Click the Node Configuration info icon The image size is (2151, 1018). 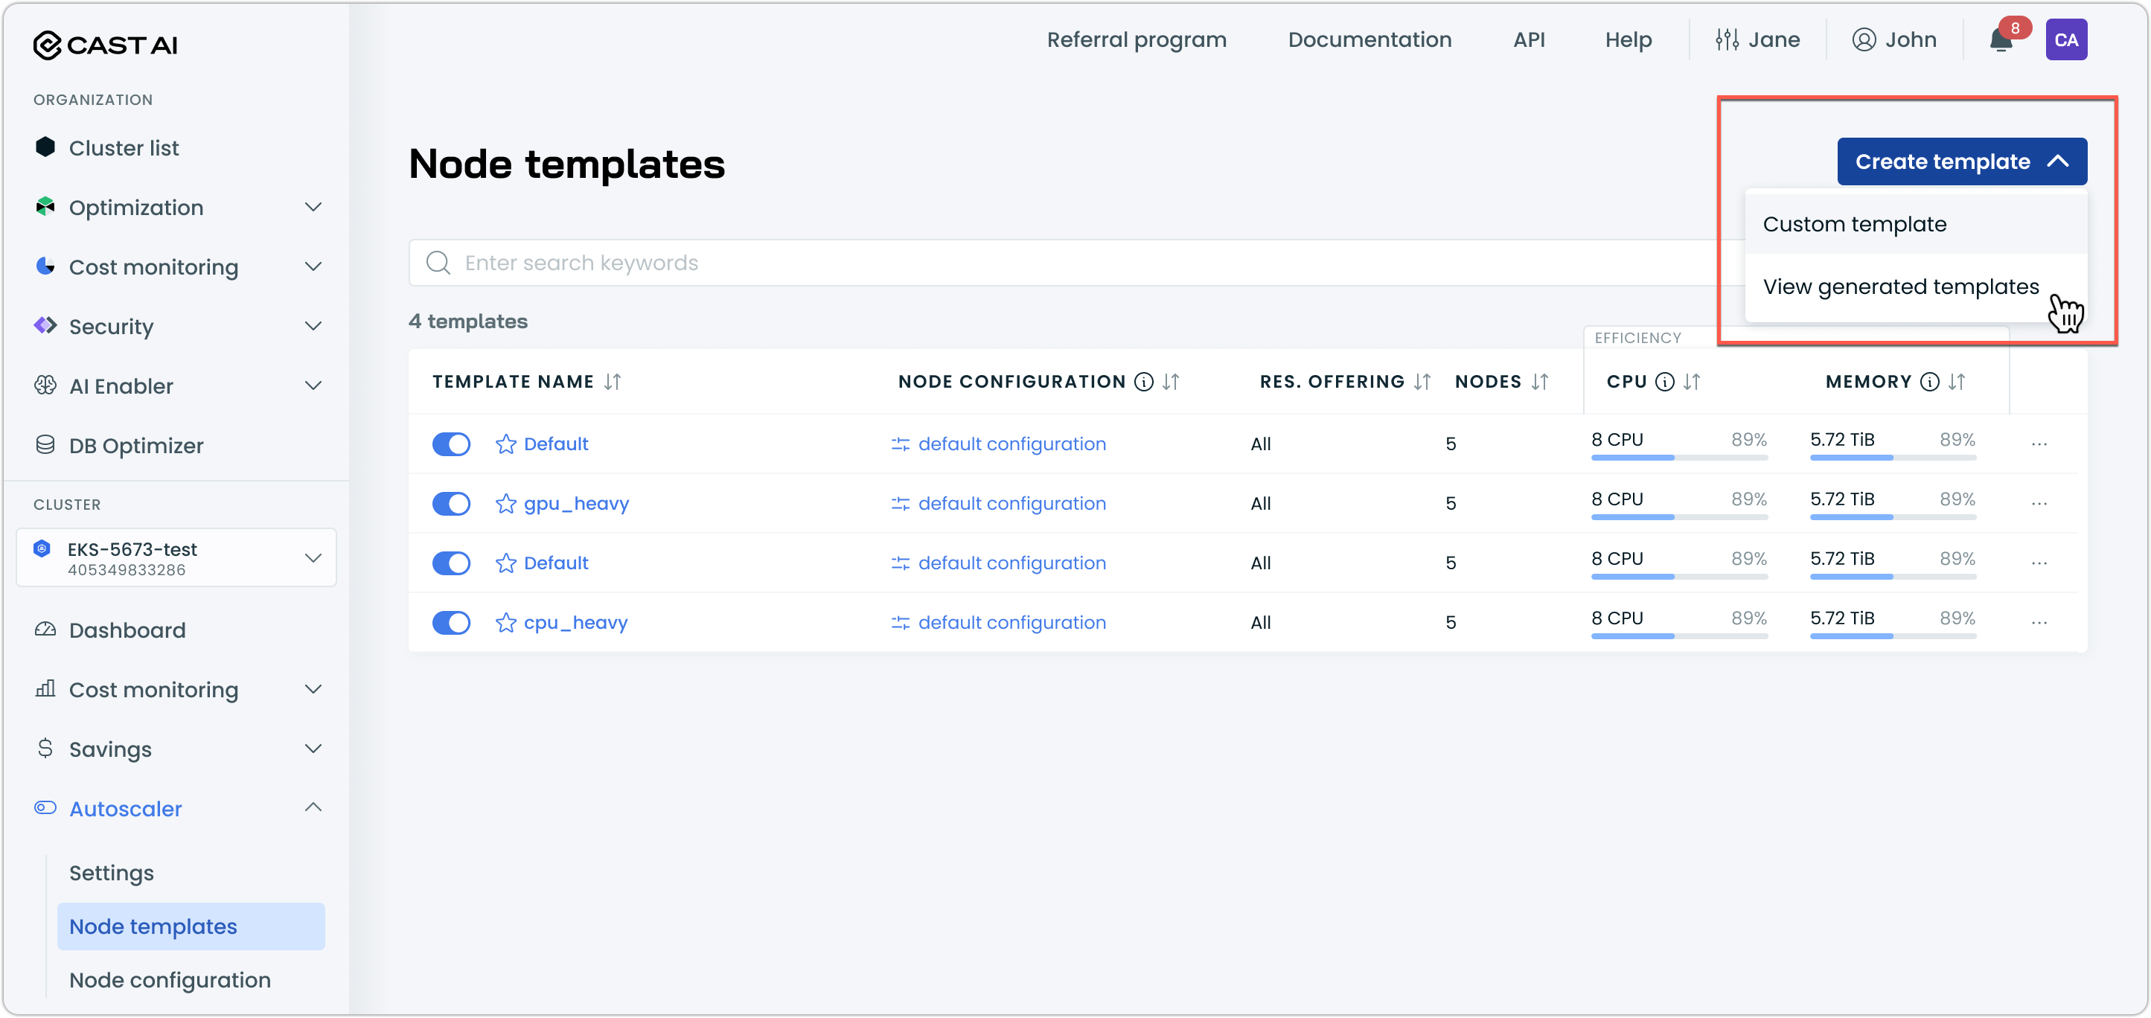pos(1143,382)
